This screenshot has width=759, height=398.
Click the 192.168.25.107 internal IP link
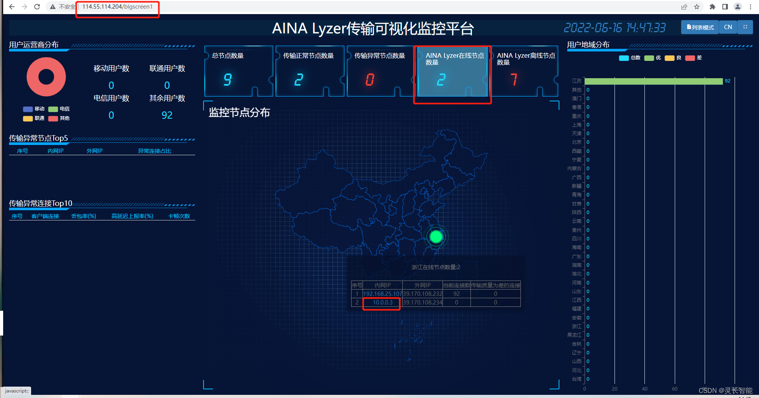point(383,294)
